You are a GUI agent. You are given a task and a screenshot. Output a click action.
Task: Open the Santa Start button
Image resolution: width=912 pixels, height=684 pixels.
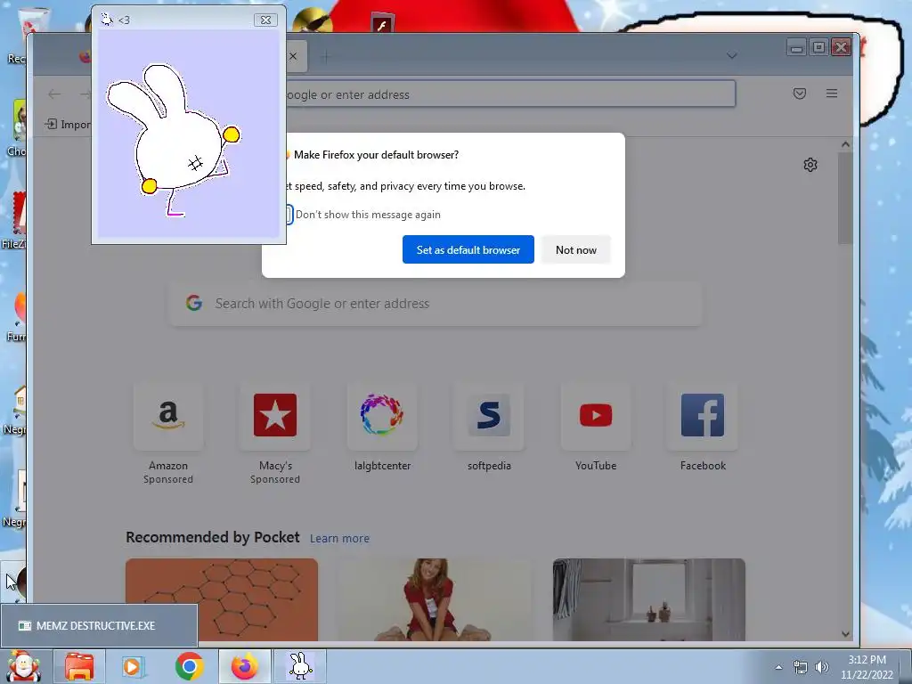[23, 666]
